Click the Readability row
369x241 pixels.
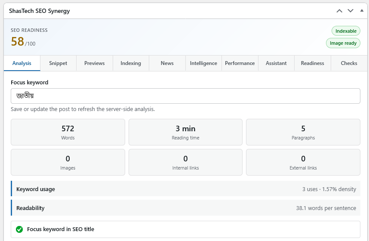pyautogui.click(x=185, y=208)
